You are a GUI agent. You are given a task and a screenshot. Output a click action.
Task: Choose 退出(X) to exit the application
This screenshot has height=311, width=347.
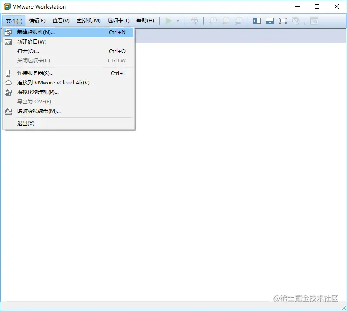pos(68,124)
